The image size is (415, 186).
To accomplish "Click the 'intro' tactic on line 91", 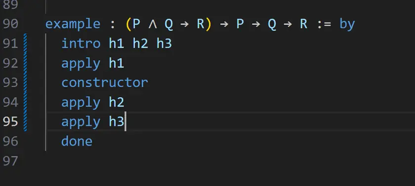I will coord(81,43).
